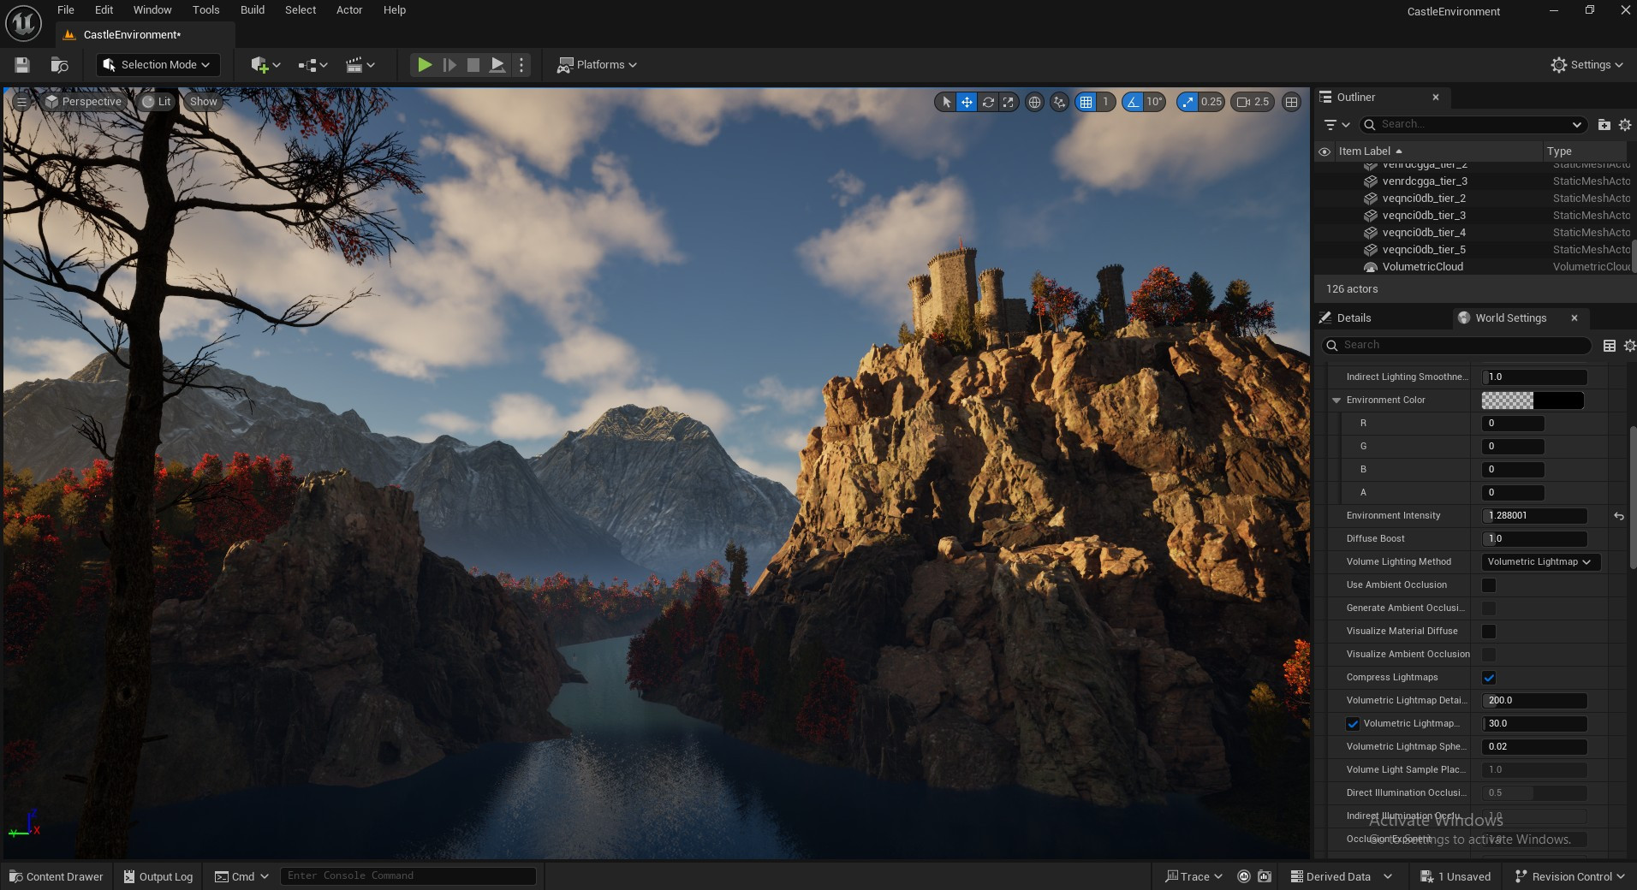Viewport: 1637px width, 890px height.
Task: Open Selection Mode dropdown
Action: pyautogui.click(x=158, y=65)
